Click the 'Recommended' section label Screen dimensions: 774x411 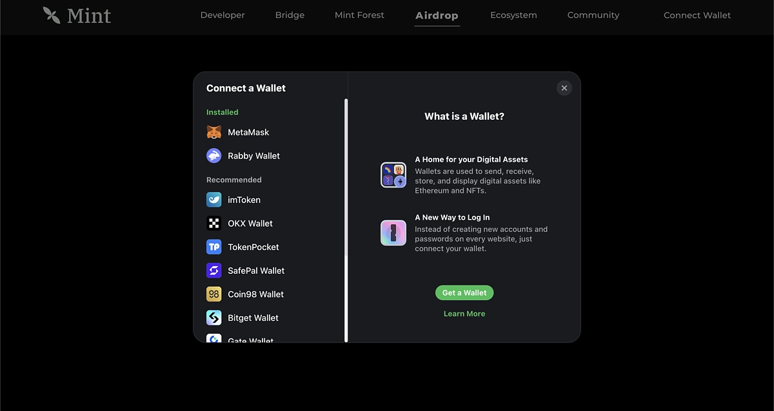click(234, 180)
